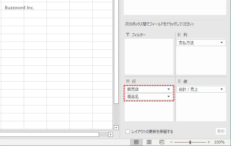Image resolution: width=231 pixels, height=146 pixels.
Task: Open the 支払方法 field dropdown arrow
Action: click(x=221, y=43)
